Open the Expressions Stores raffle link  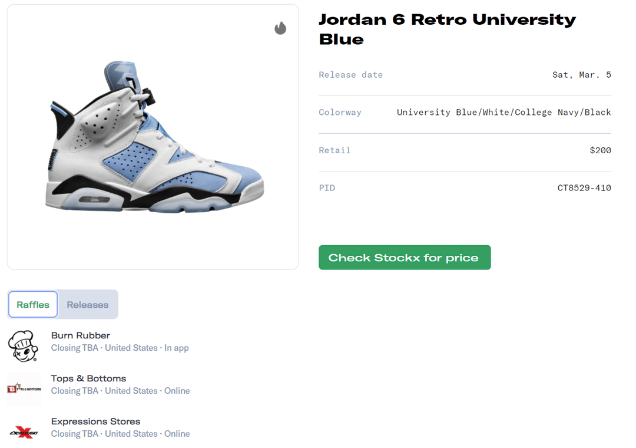pos(95,421)
